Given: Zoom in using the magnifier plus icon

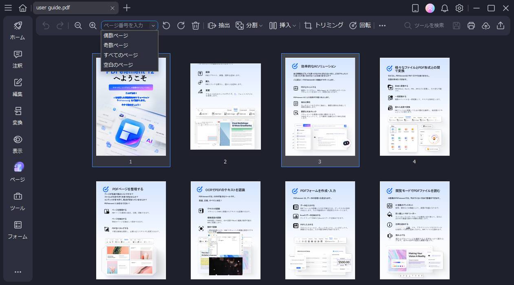Looking at the screenshot, I should (x=93, y=25).
